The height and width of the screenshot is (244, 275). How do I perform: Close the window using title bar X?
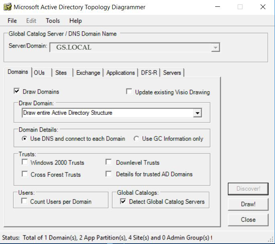tap(263, 7)
